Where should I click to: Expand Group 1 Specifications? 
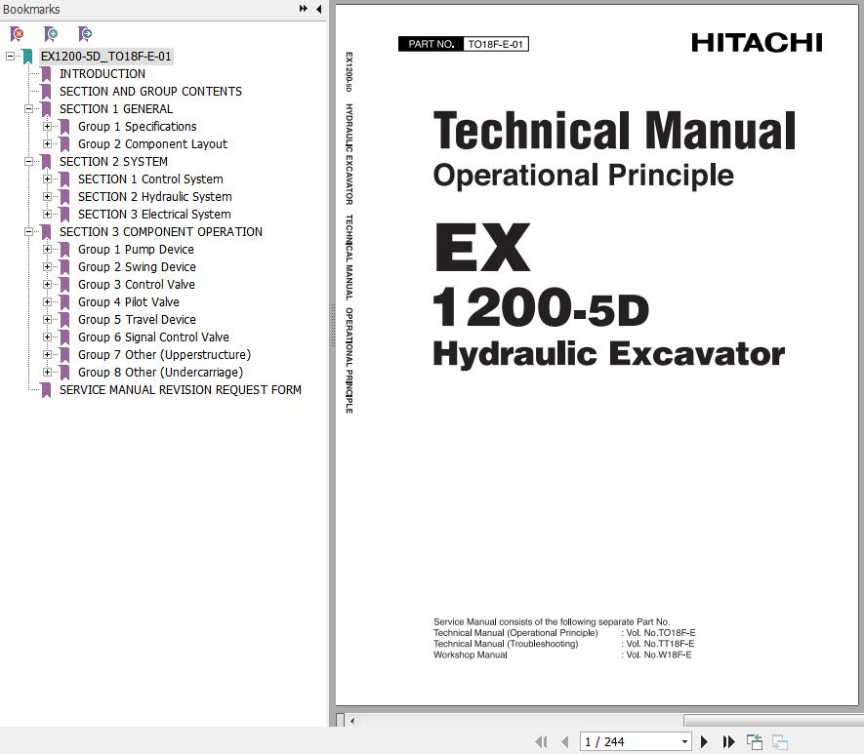[x=48, y=127]
